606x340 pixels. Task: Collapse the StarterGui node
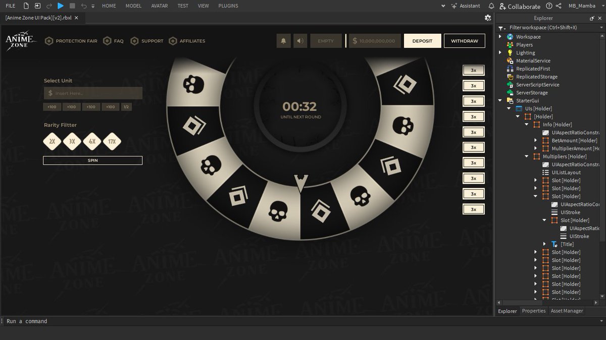tap(500, 100)
